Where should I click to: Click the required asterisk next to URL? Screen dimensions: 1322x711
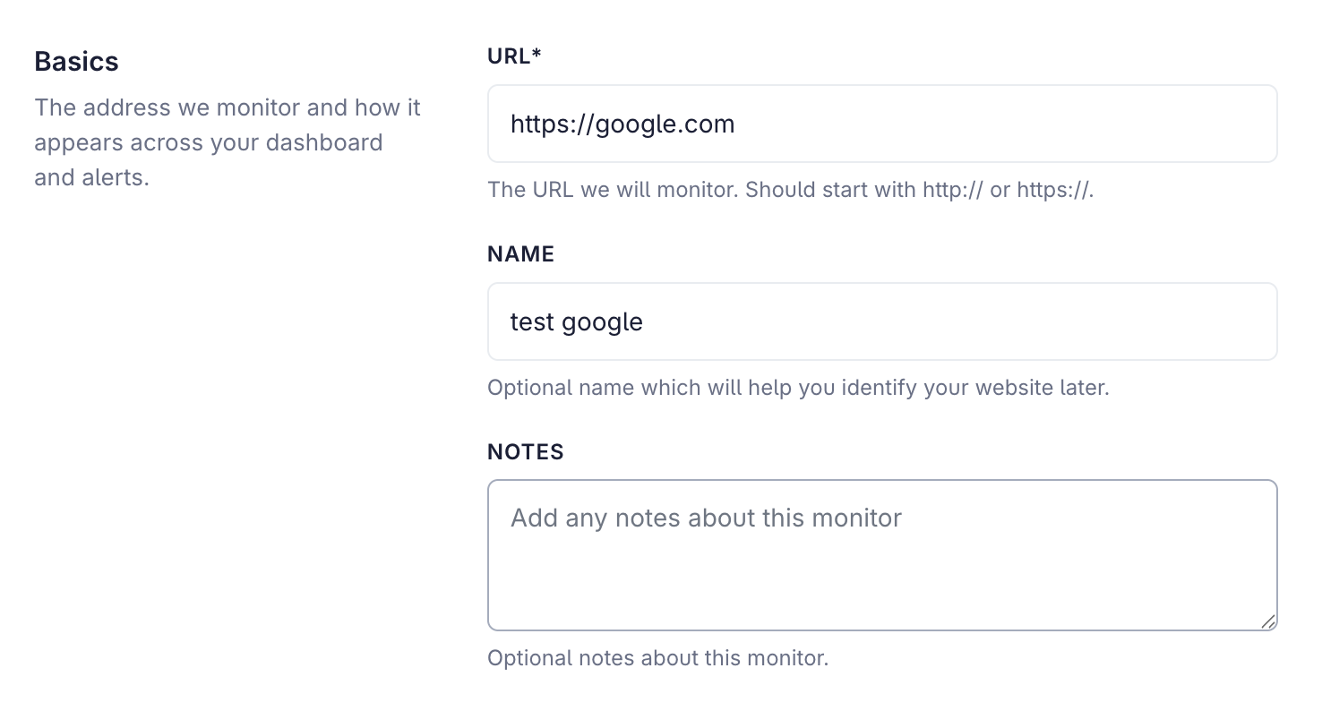click(x=537, y=54)
